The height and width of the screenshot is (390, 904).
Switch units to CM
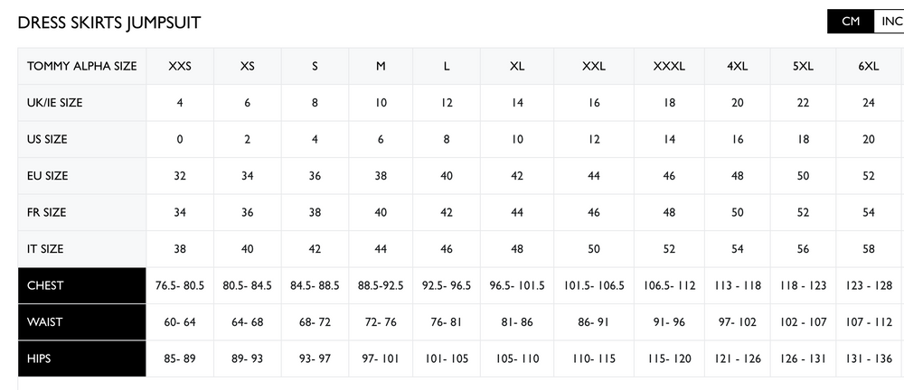point(850,22)
